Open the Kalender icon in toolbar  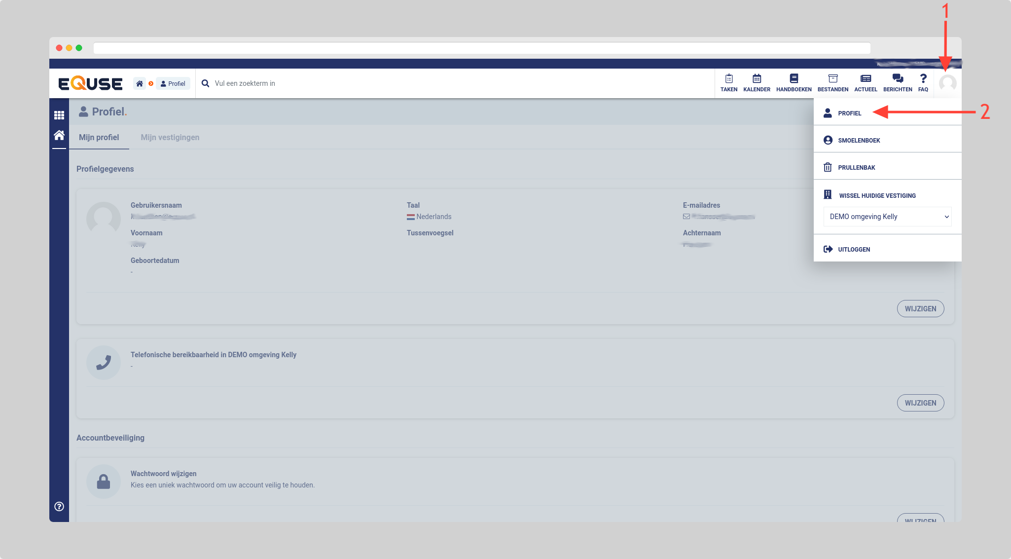pos(757,82)
